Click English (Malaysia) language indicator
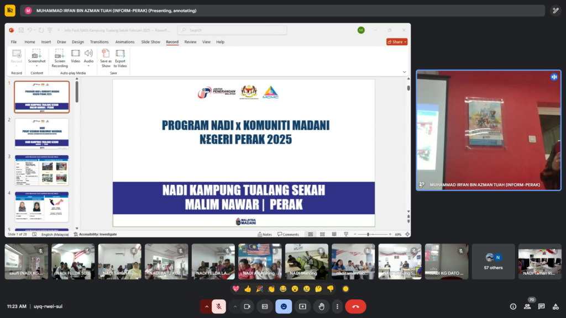 pos(55,234)
